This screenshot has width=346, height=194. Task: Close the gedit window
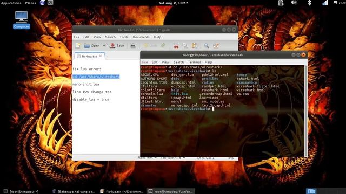(x=234, y=30)
